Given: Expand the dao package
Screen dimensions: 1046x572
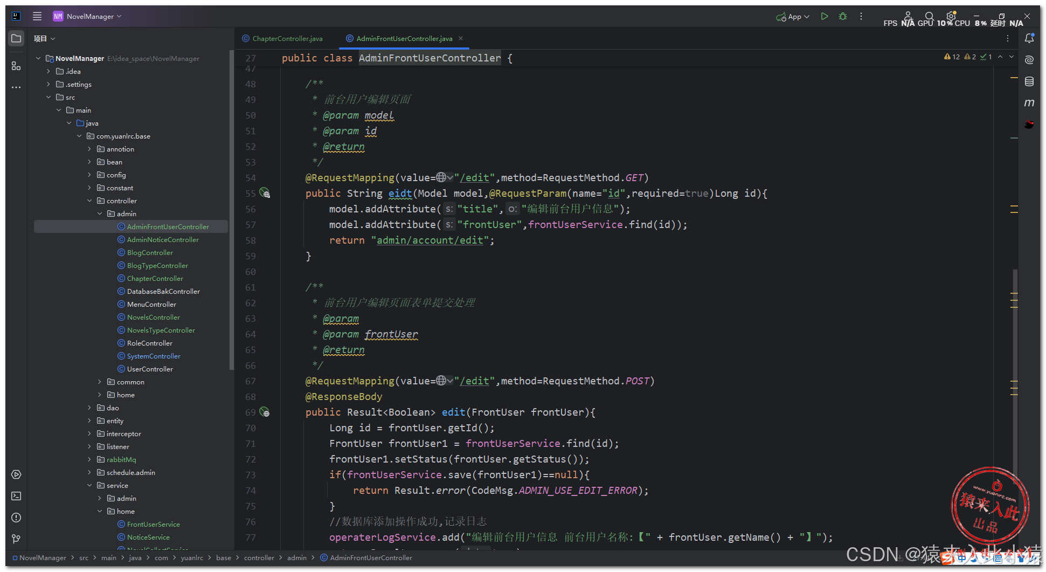Looking at the screenshot, I should 89,408.
